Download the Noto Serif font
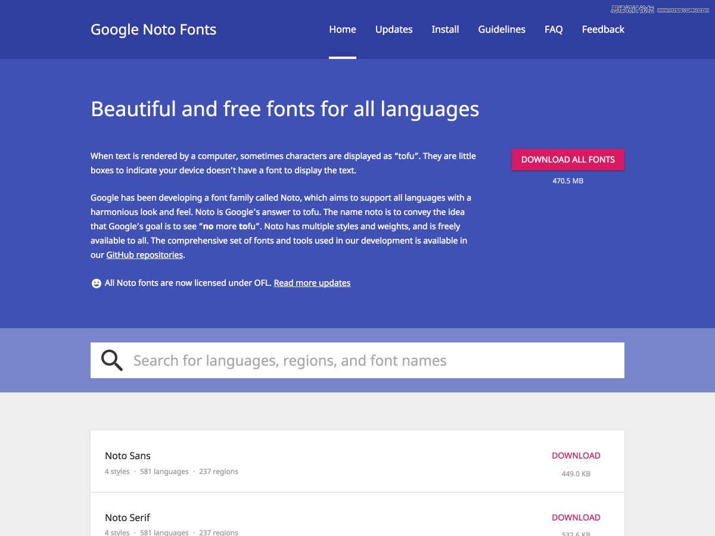The height and width of the screenshot is (536, 715). (x=576, y=518)
